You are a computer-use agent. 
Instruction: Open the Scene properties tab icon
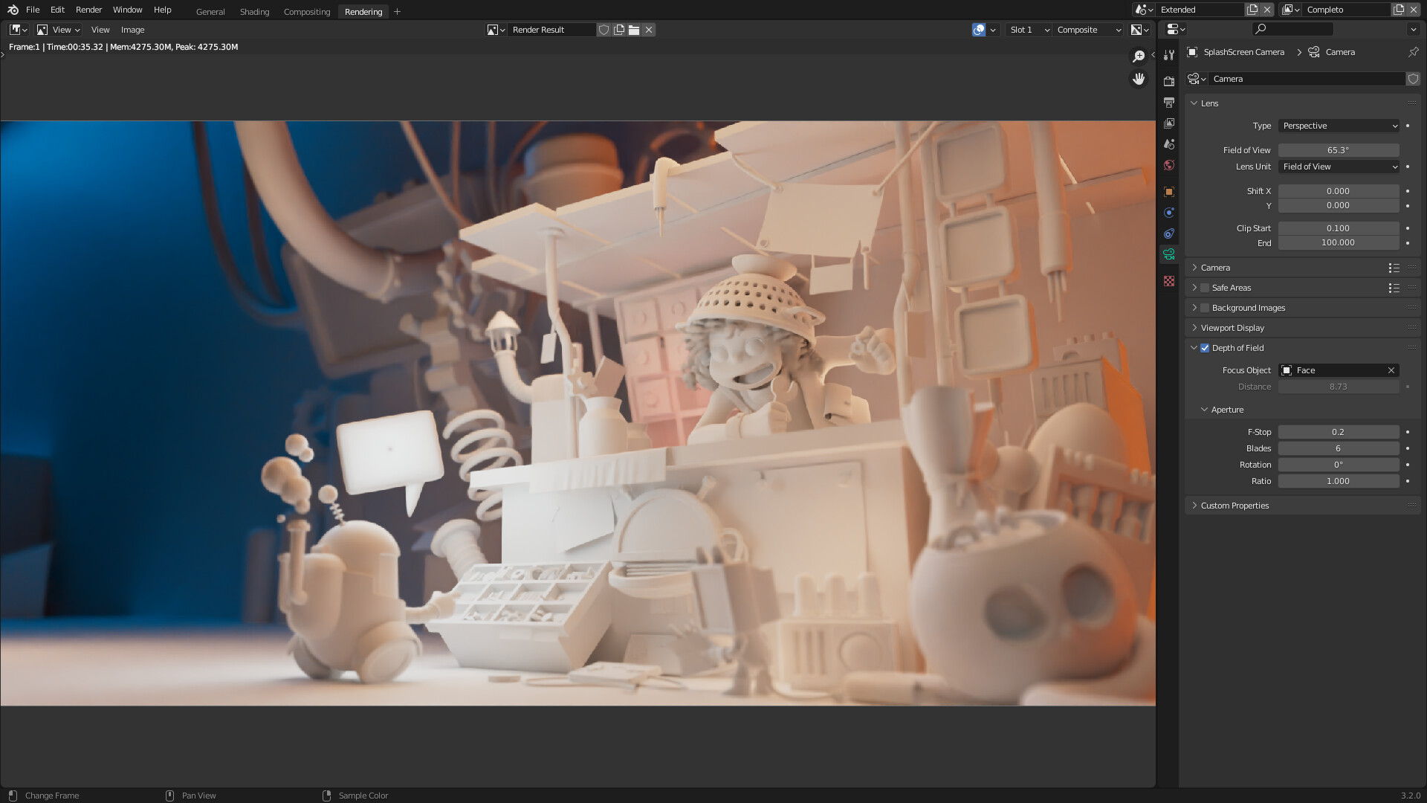pos(1169,143)
